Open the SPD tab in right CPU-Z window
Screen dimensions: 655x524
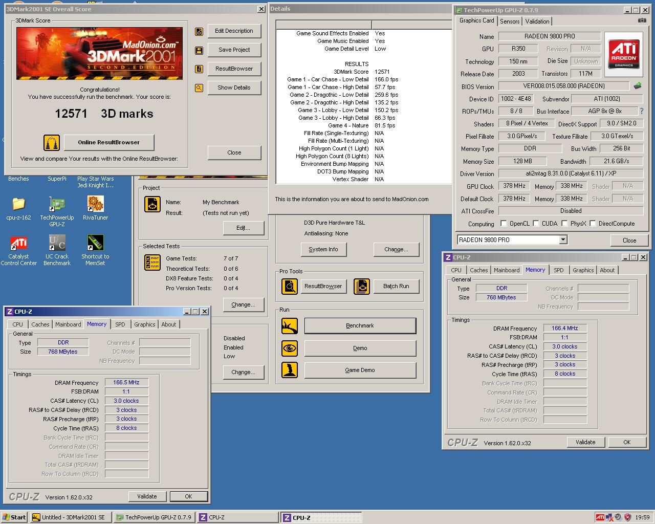coord(558,270)
